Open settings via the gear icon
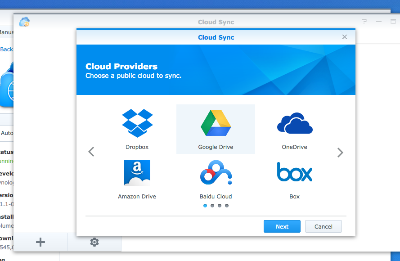 point(94,242)
